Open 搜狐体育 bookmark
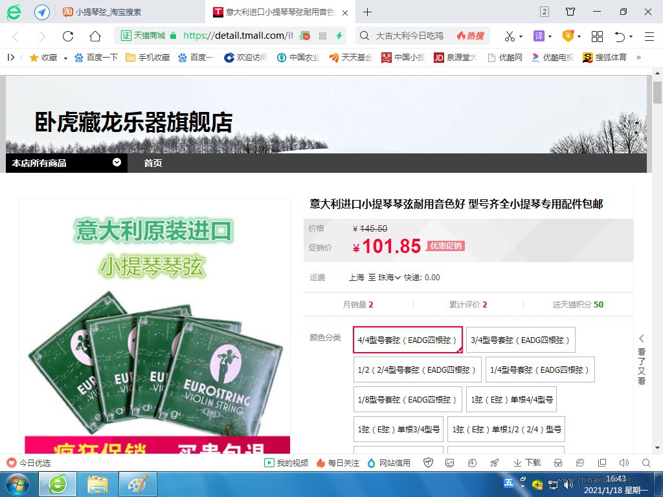 click(x=605, y=58)
